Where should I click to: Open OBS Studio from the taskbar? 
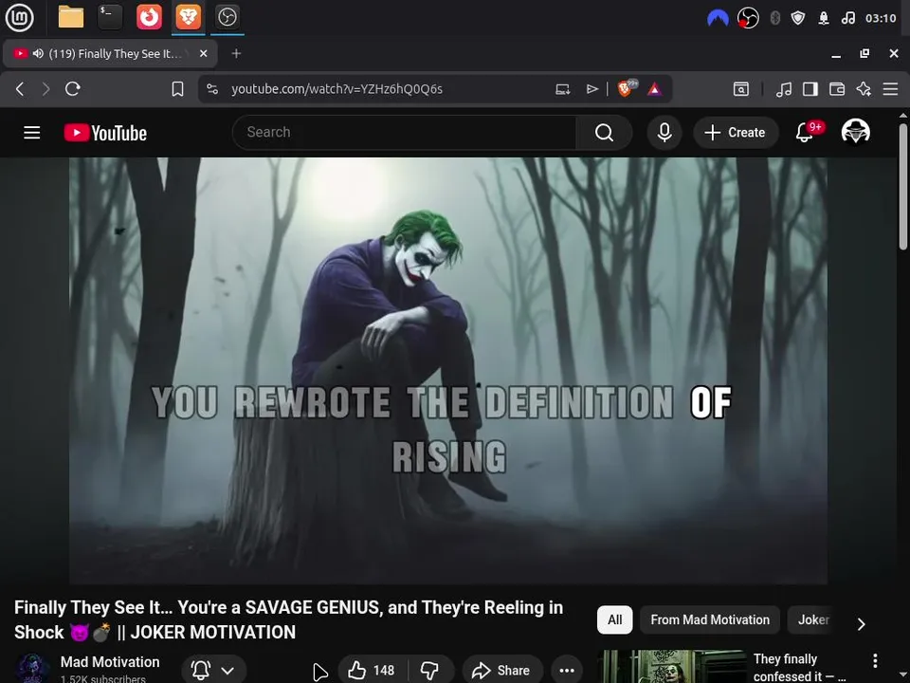coord(227,17)
